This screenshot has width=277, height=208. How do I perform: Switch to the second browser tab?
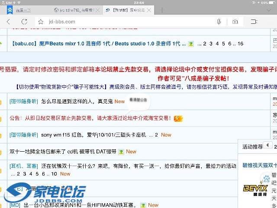point(74,10)
